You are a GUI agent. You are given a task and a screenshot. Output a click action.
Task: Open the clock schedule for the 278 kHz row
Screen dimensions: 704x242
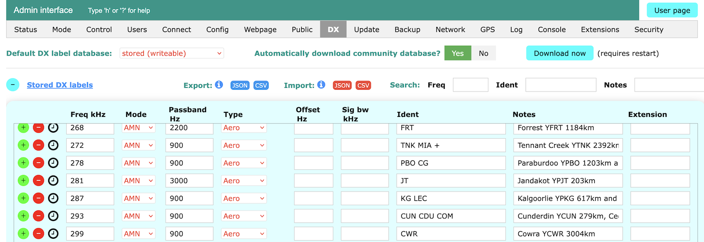pyautogui.click(x=53, y=163)
